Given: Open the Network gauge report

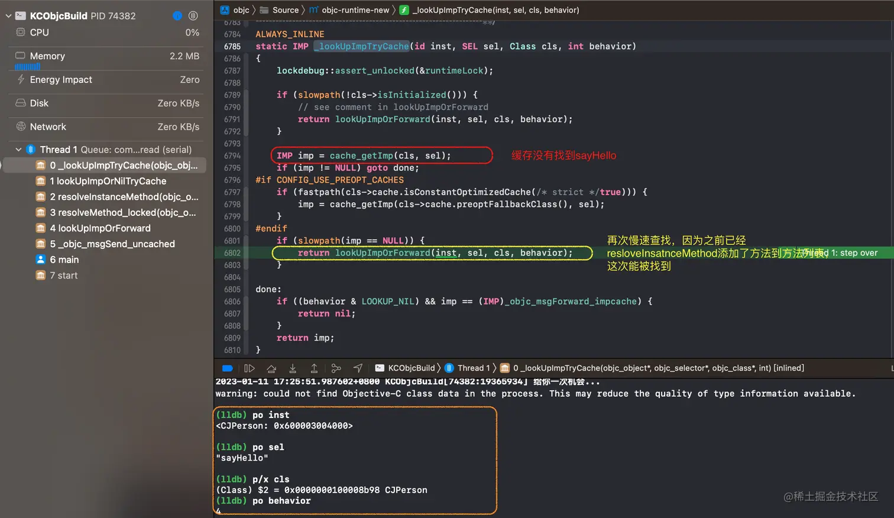Looking at the screenshot, I should [106, 127].
